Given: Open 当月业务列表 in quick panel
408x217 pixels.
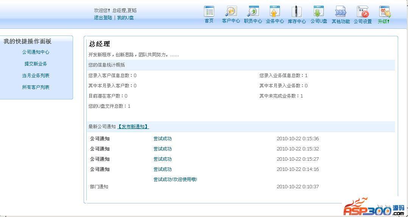Looking at the screenshot, I should click(x=36, y=75).
